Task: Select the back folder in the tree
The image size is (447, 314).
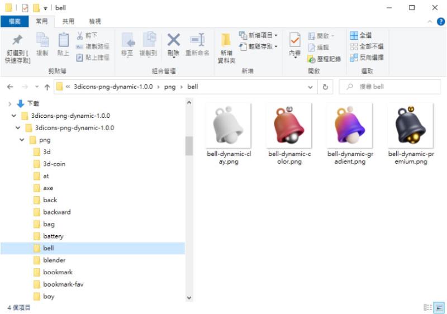Action: [x=50, y=200]
